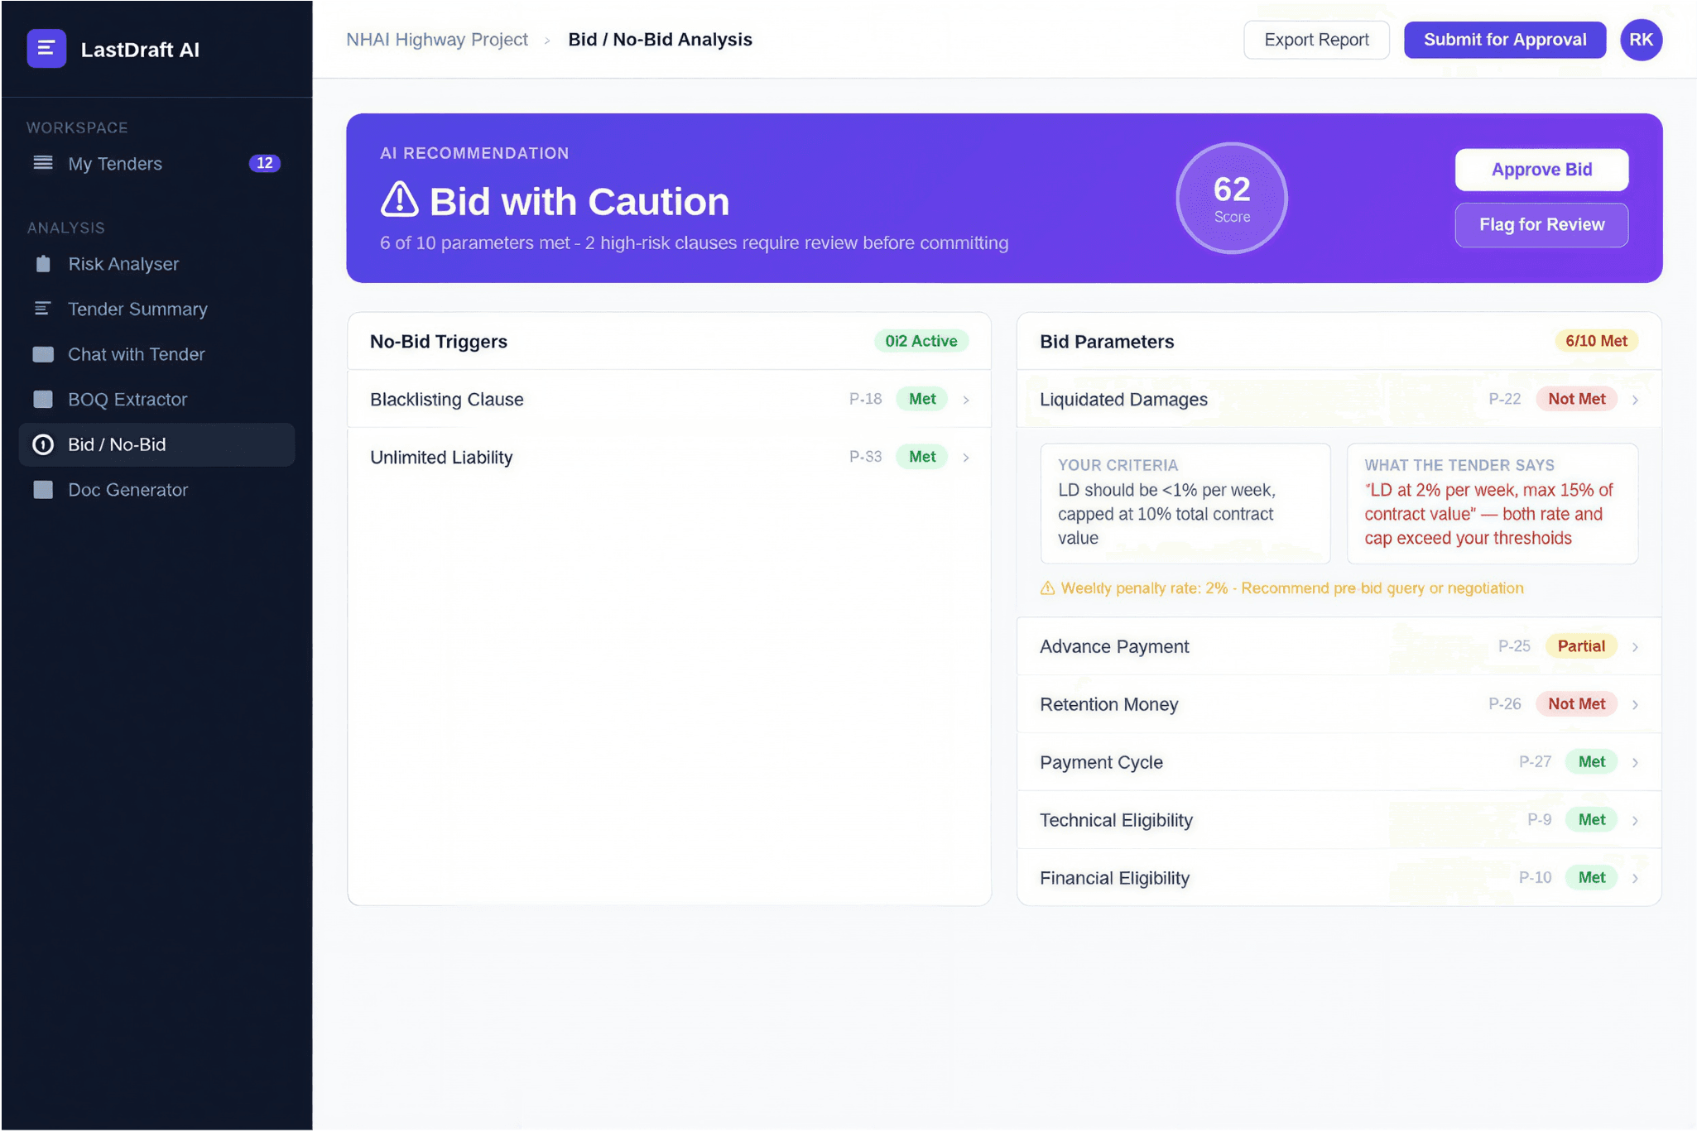Screen dimensions: 1697x1132
Task: Click the Flag for Review button
Action: click(1541, 224)
